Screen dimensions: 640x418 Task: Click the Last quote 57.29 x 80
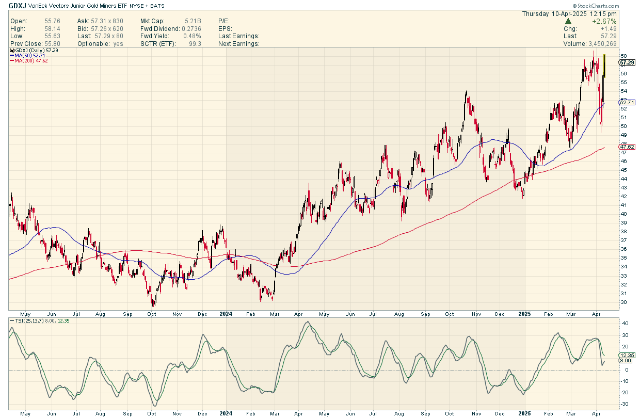(108, 36)
